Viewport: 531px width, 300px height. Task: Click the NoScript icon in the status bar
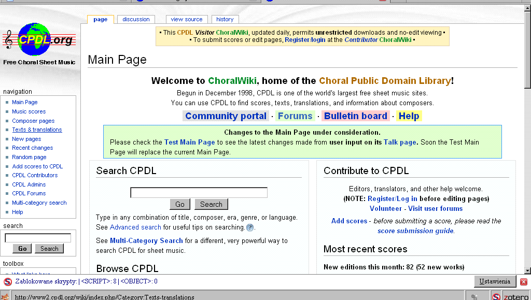(496, 296)
